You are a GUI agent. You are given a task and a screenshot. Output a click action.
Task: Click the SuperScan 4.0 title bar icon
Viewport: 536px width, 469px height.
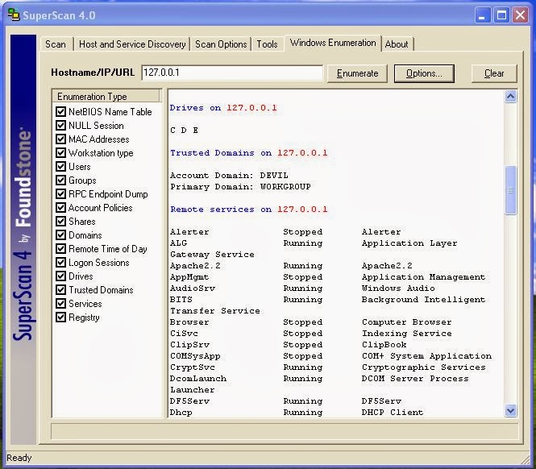coord(14,15)
